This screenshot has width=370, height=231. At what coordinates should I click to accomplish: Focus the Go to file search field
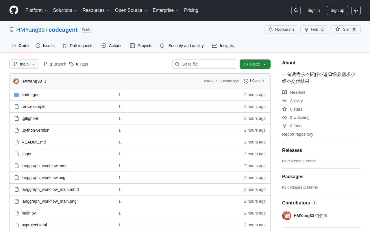[x=205, y=64]
